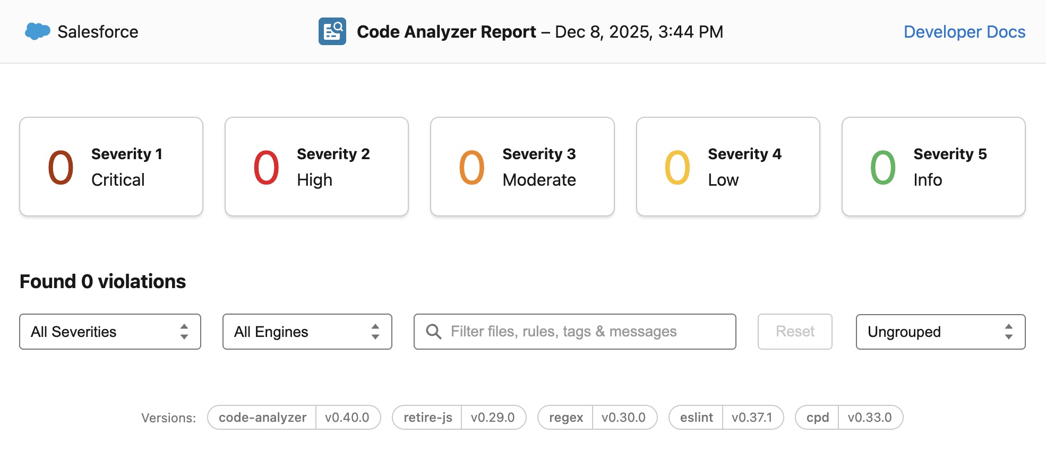Open the All Severities dropdown

click(110, 332)
